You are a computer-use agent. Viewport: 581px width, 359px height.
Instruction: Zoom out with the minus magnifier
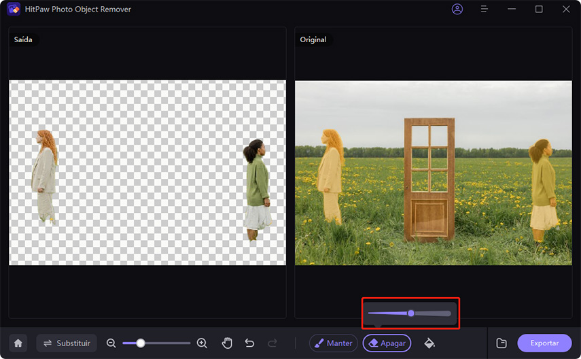[x=111, y=343]
